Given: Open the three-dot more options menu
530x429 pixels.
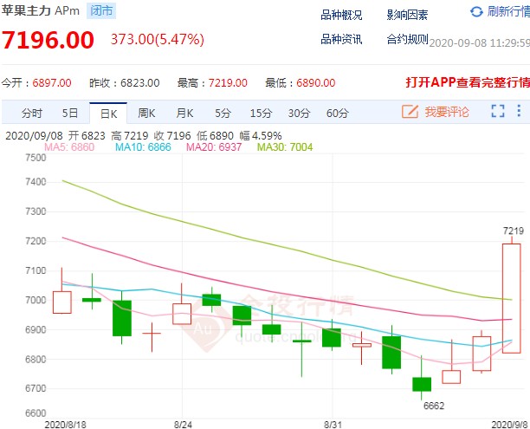Looking at the screenshot, I should [519, 111].
